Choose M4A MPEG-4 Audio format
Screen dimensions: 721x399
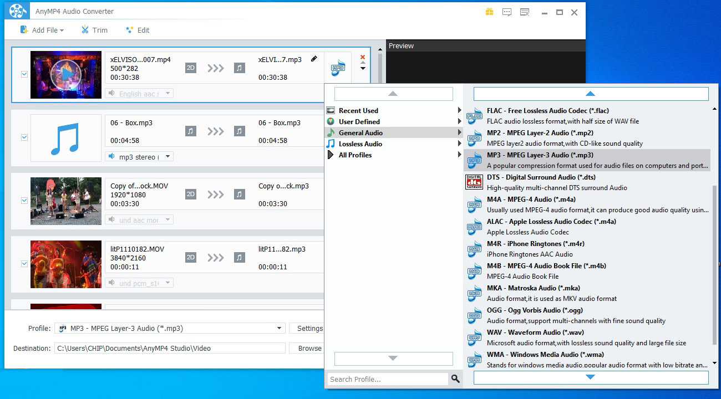(x=587, y=204)
